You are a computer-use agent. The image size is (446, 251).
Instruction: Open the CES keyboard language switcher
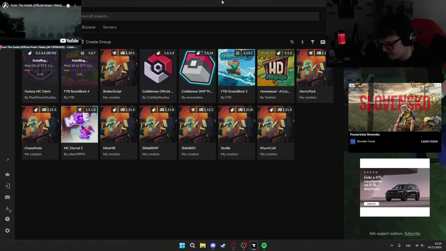pos(408,245)
